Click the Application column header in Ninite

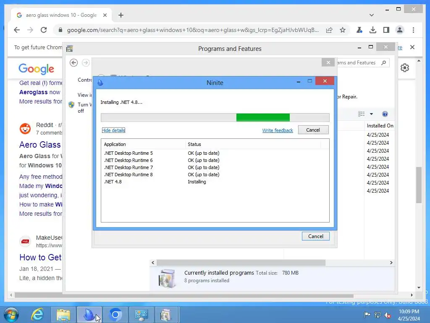[x=144, y=144]
